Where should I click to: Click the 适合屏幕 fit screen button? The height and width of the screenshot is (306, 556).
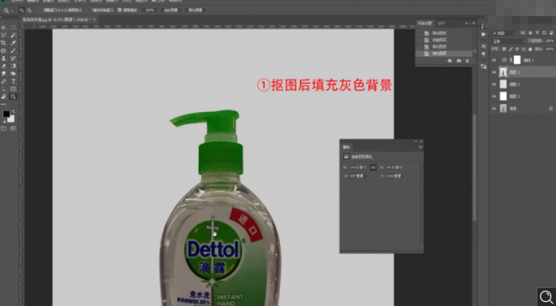pyautogui.click(x=170, y=10)
